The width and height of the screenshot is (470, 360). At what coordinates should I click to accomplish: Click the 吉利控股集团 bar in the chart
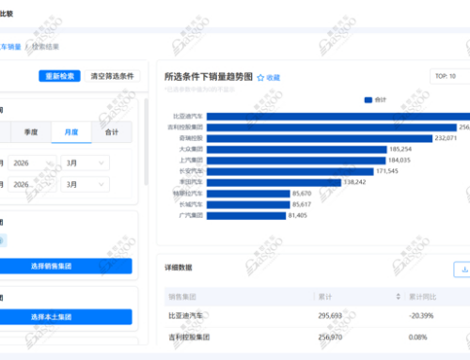pos(332,128)
